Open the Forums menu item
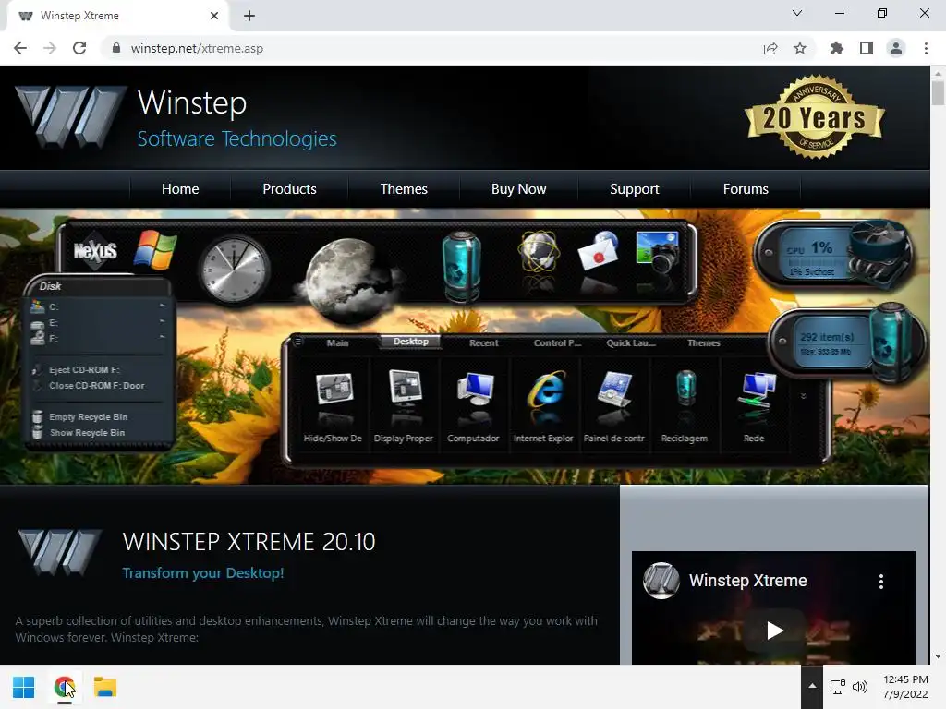Viewport: 946px width, 709px height. point(746,189)
